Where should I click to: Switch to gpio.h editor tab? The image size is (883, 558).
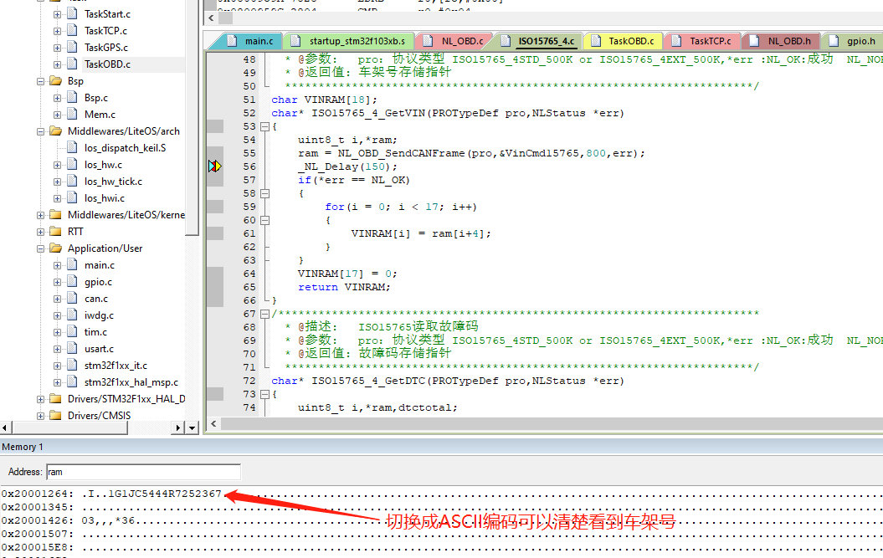pos(853,41)
